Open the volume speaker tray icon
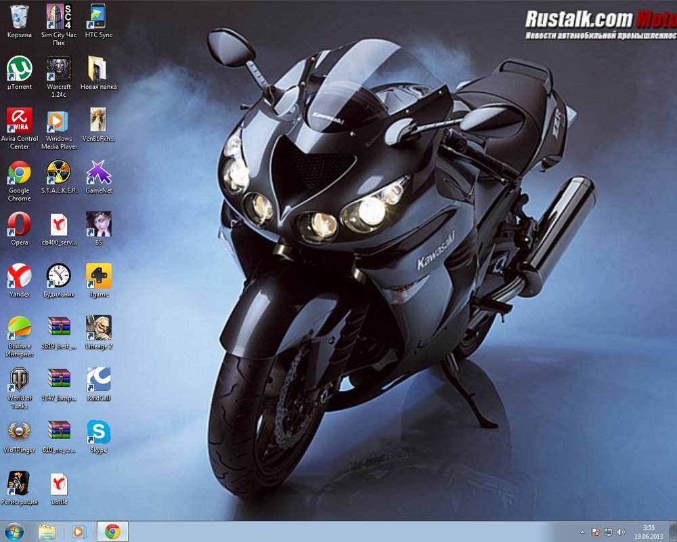The width and height of the screenshot is (677, 542). tap(621, 532)
